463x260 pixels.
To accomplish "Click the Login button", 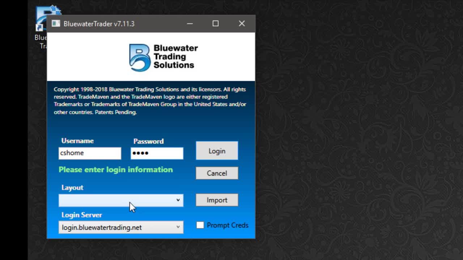I will point(217,151).
